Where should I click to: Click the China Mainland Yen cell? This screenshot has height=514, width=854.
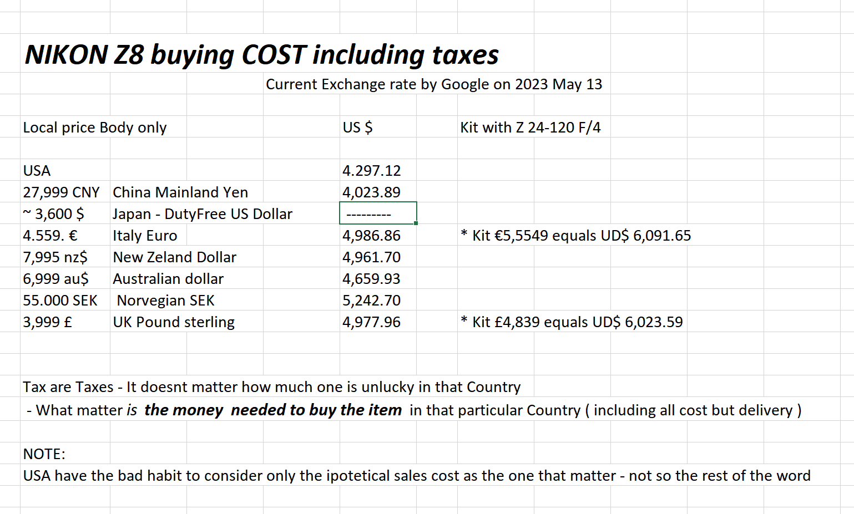pos(180,192)
